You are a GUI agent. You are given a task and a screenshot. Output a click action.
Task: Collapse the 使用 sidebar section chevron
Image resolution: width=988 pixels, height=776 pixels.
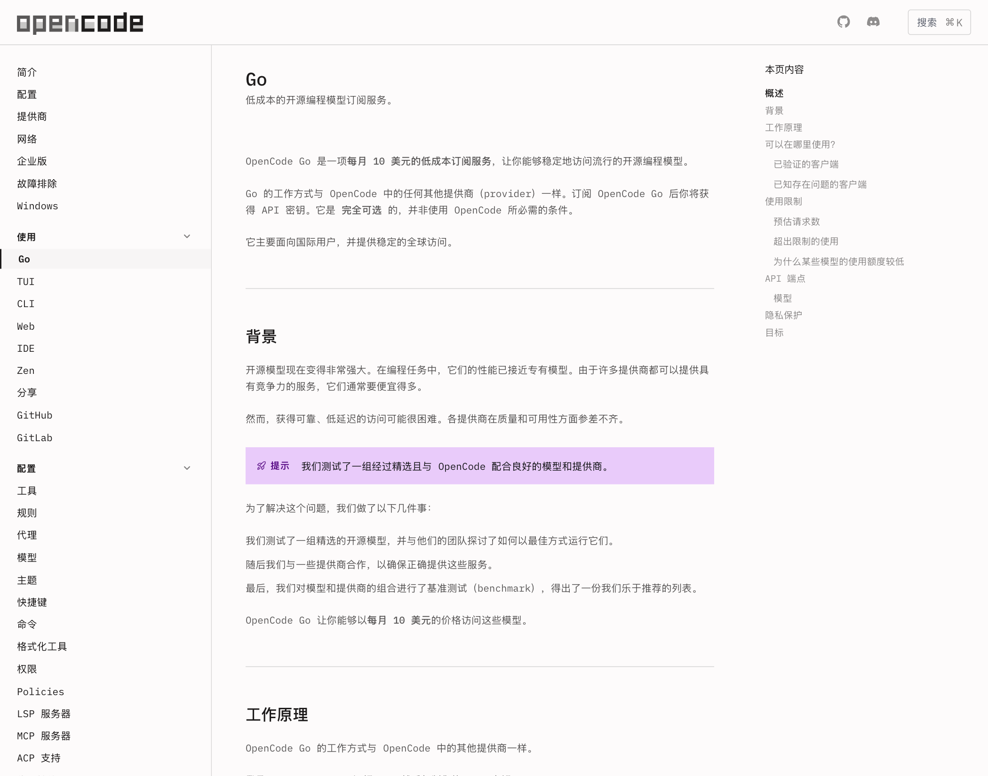click(x=187, y=237)
